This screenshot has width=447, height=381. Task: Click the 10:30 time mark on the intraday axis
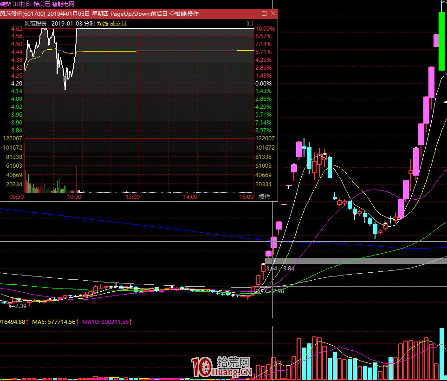click(74, 197)
